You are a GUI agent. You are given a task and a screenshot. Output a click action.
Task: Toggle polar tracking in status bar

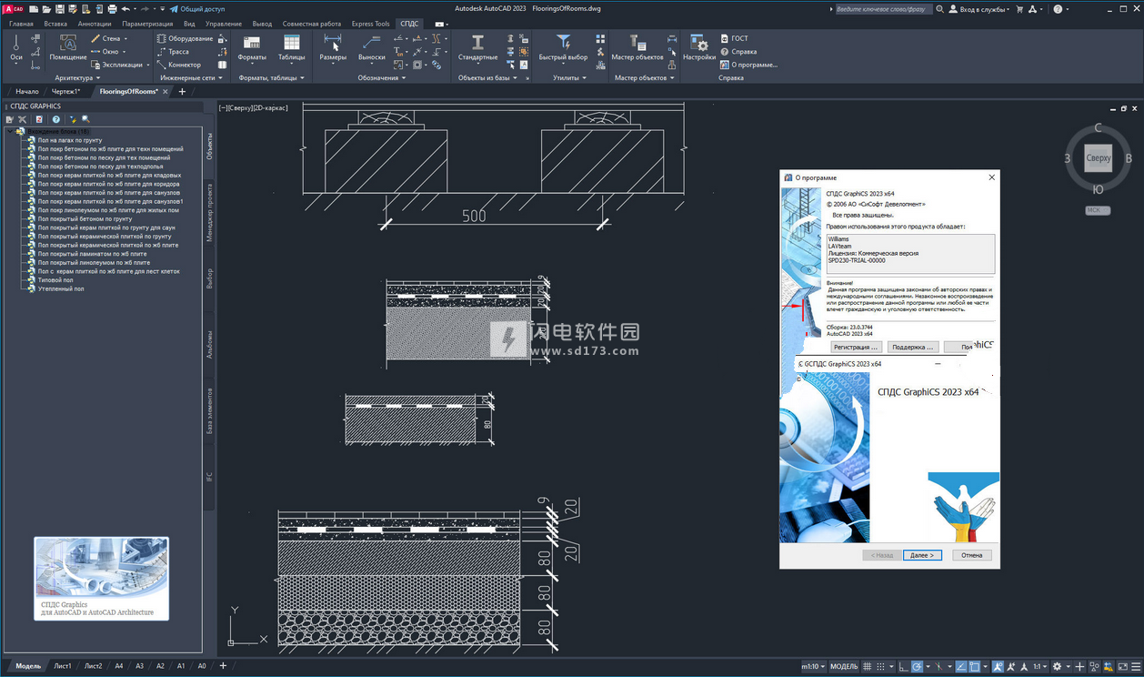[x=918, y=666]
